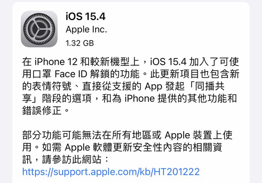This screenshot has width=262, height=183.
Task: Tap the 相關資 text ending second line
Action: coord(207,148)
